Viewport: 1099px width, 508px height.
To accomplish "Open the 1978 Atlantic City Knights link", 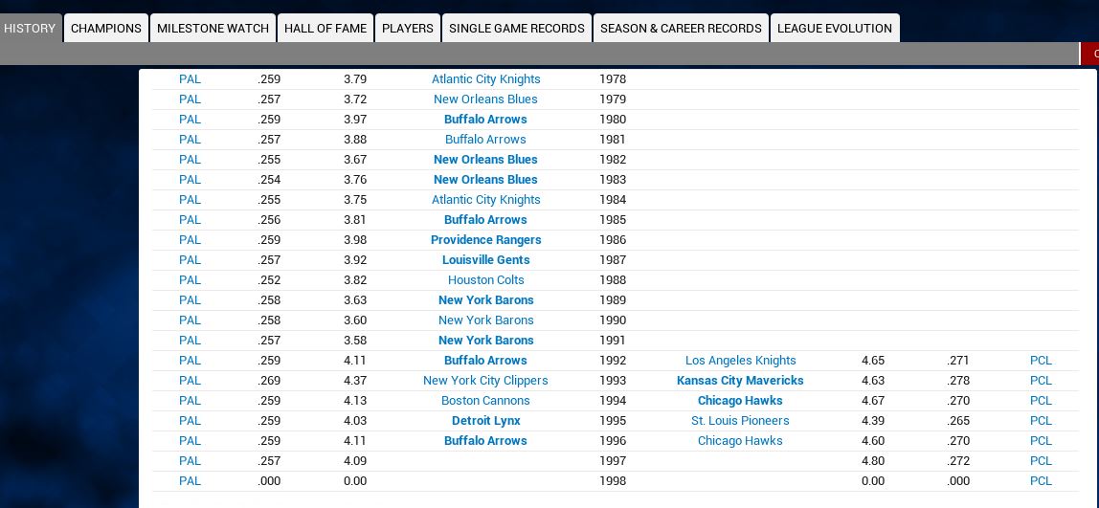I will pyautogui.click(x=485, y=79).
